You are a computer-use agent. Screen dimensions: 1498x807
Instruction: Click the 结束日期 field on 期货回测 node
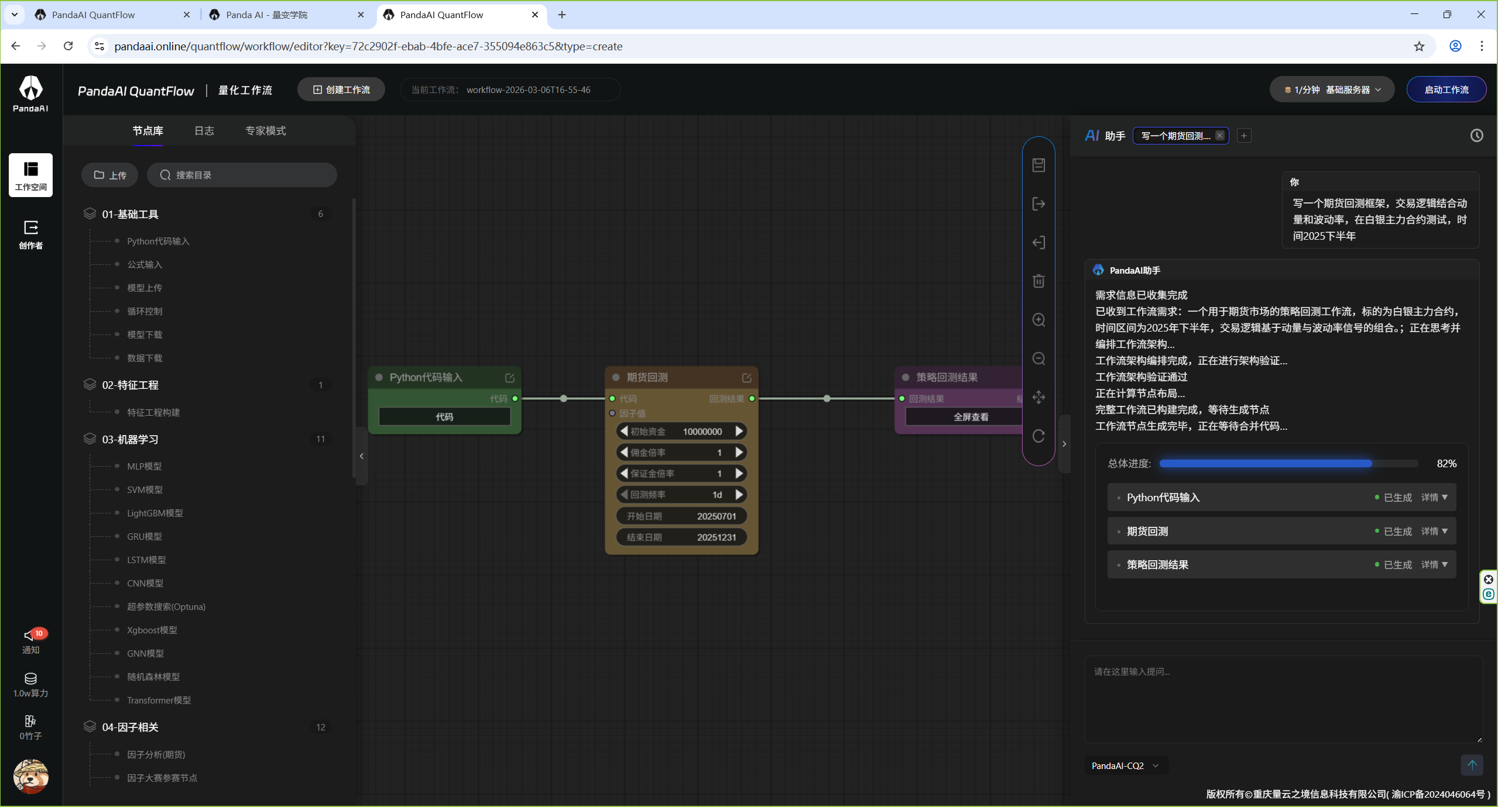point(681,537)
